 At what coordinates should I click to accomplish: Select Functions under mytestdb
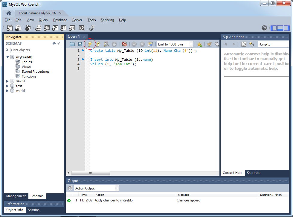tap(29, 76)
